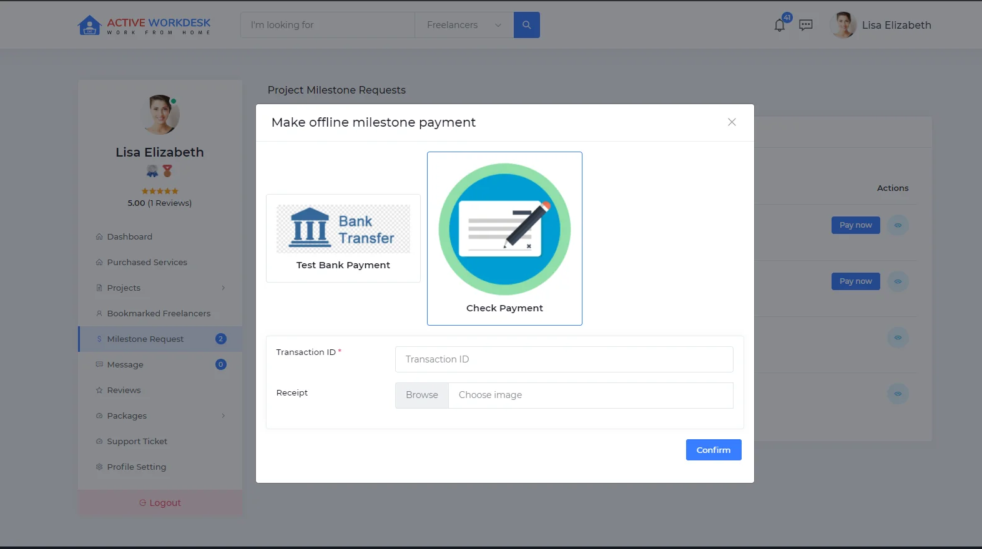Screen dimensions: 982x549
Task: Close the offline payment dialog
Action: pyautogui.click(x=732, y=122)
